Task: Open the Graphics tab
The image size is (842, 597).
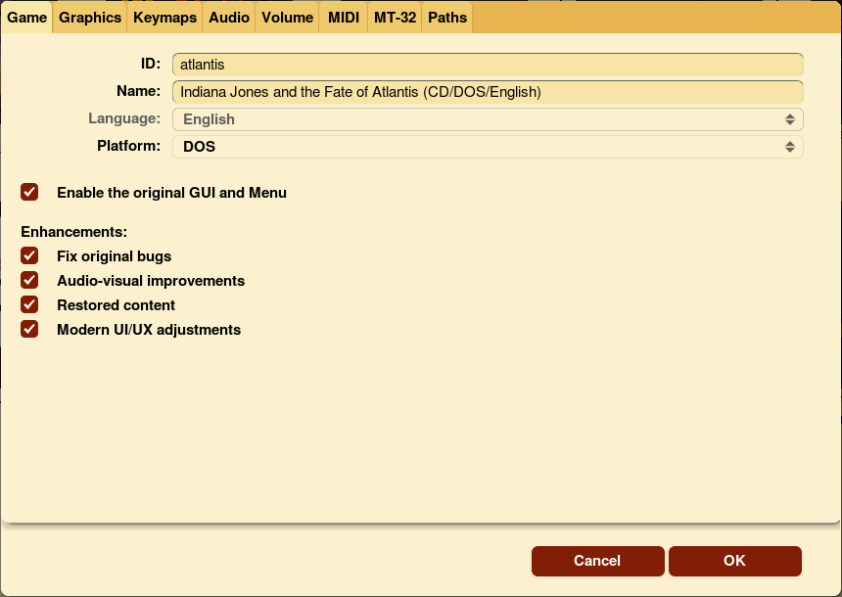Action: [90, 18]
